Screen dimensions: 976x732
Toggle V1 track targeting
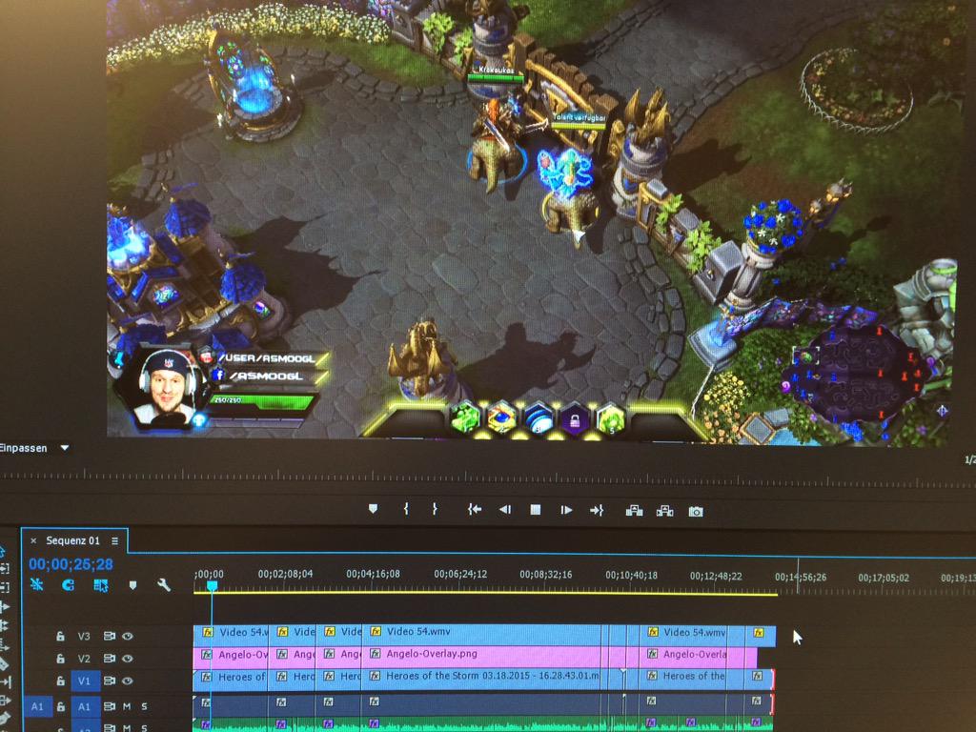click(84, 681)
